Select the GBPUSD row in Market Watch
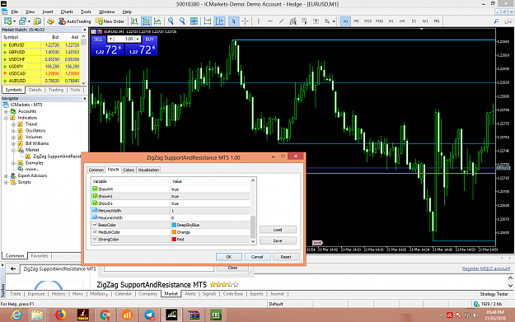This screenshot has width=515, height=322. (41, 52)
